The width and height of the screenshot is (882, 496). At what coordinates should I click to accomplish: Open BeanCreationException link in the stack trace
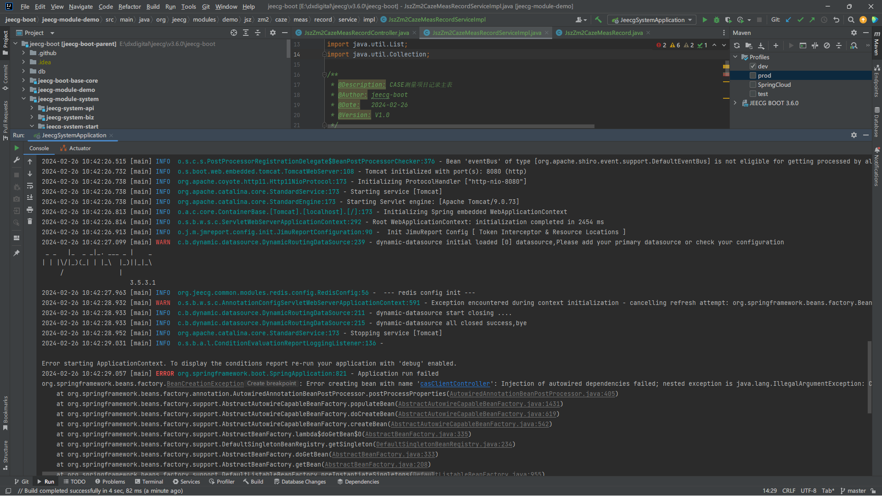pyautogui.click(x=205, y=384)
